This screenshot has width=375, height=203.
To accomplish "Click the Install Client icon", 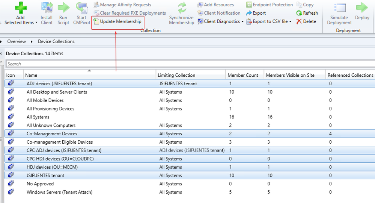I will click(47, 8).
